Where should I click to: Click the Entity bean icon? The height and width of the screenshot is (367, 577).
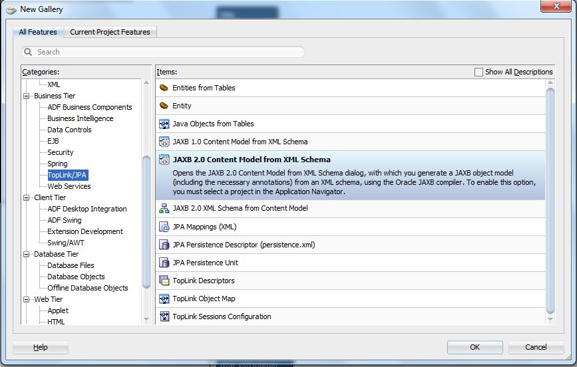pos(164,106)
